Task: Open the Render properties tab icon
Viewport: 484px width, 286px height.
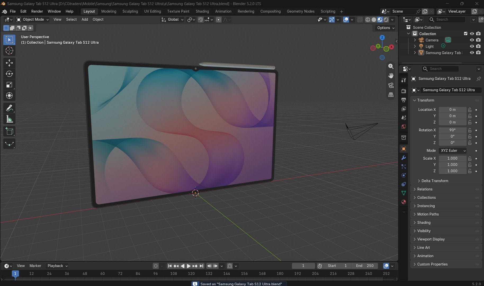Action: (x=404, y=91)
